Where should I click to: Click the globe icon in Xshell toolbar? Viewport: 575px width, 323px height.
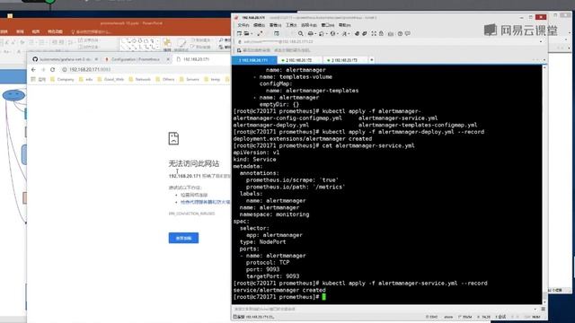332,33
